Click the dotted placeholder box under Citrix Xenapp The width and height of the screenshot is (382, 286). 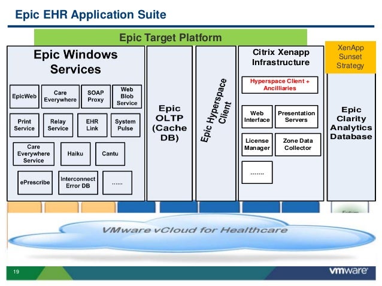257,173
